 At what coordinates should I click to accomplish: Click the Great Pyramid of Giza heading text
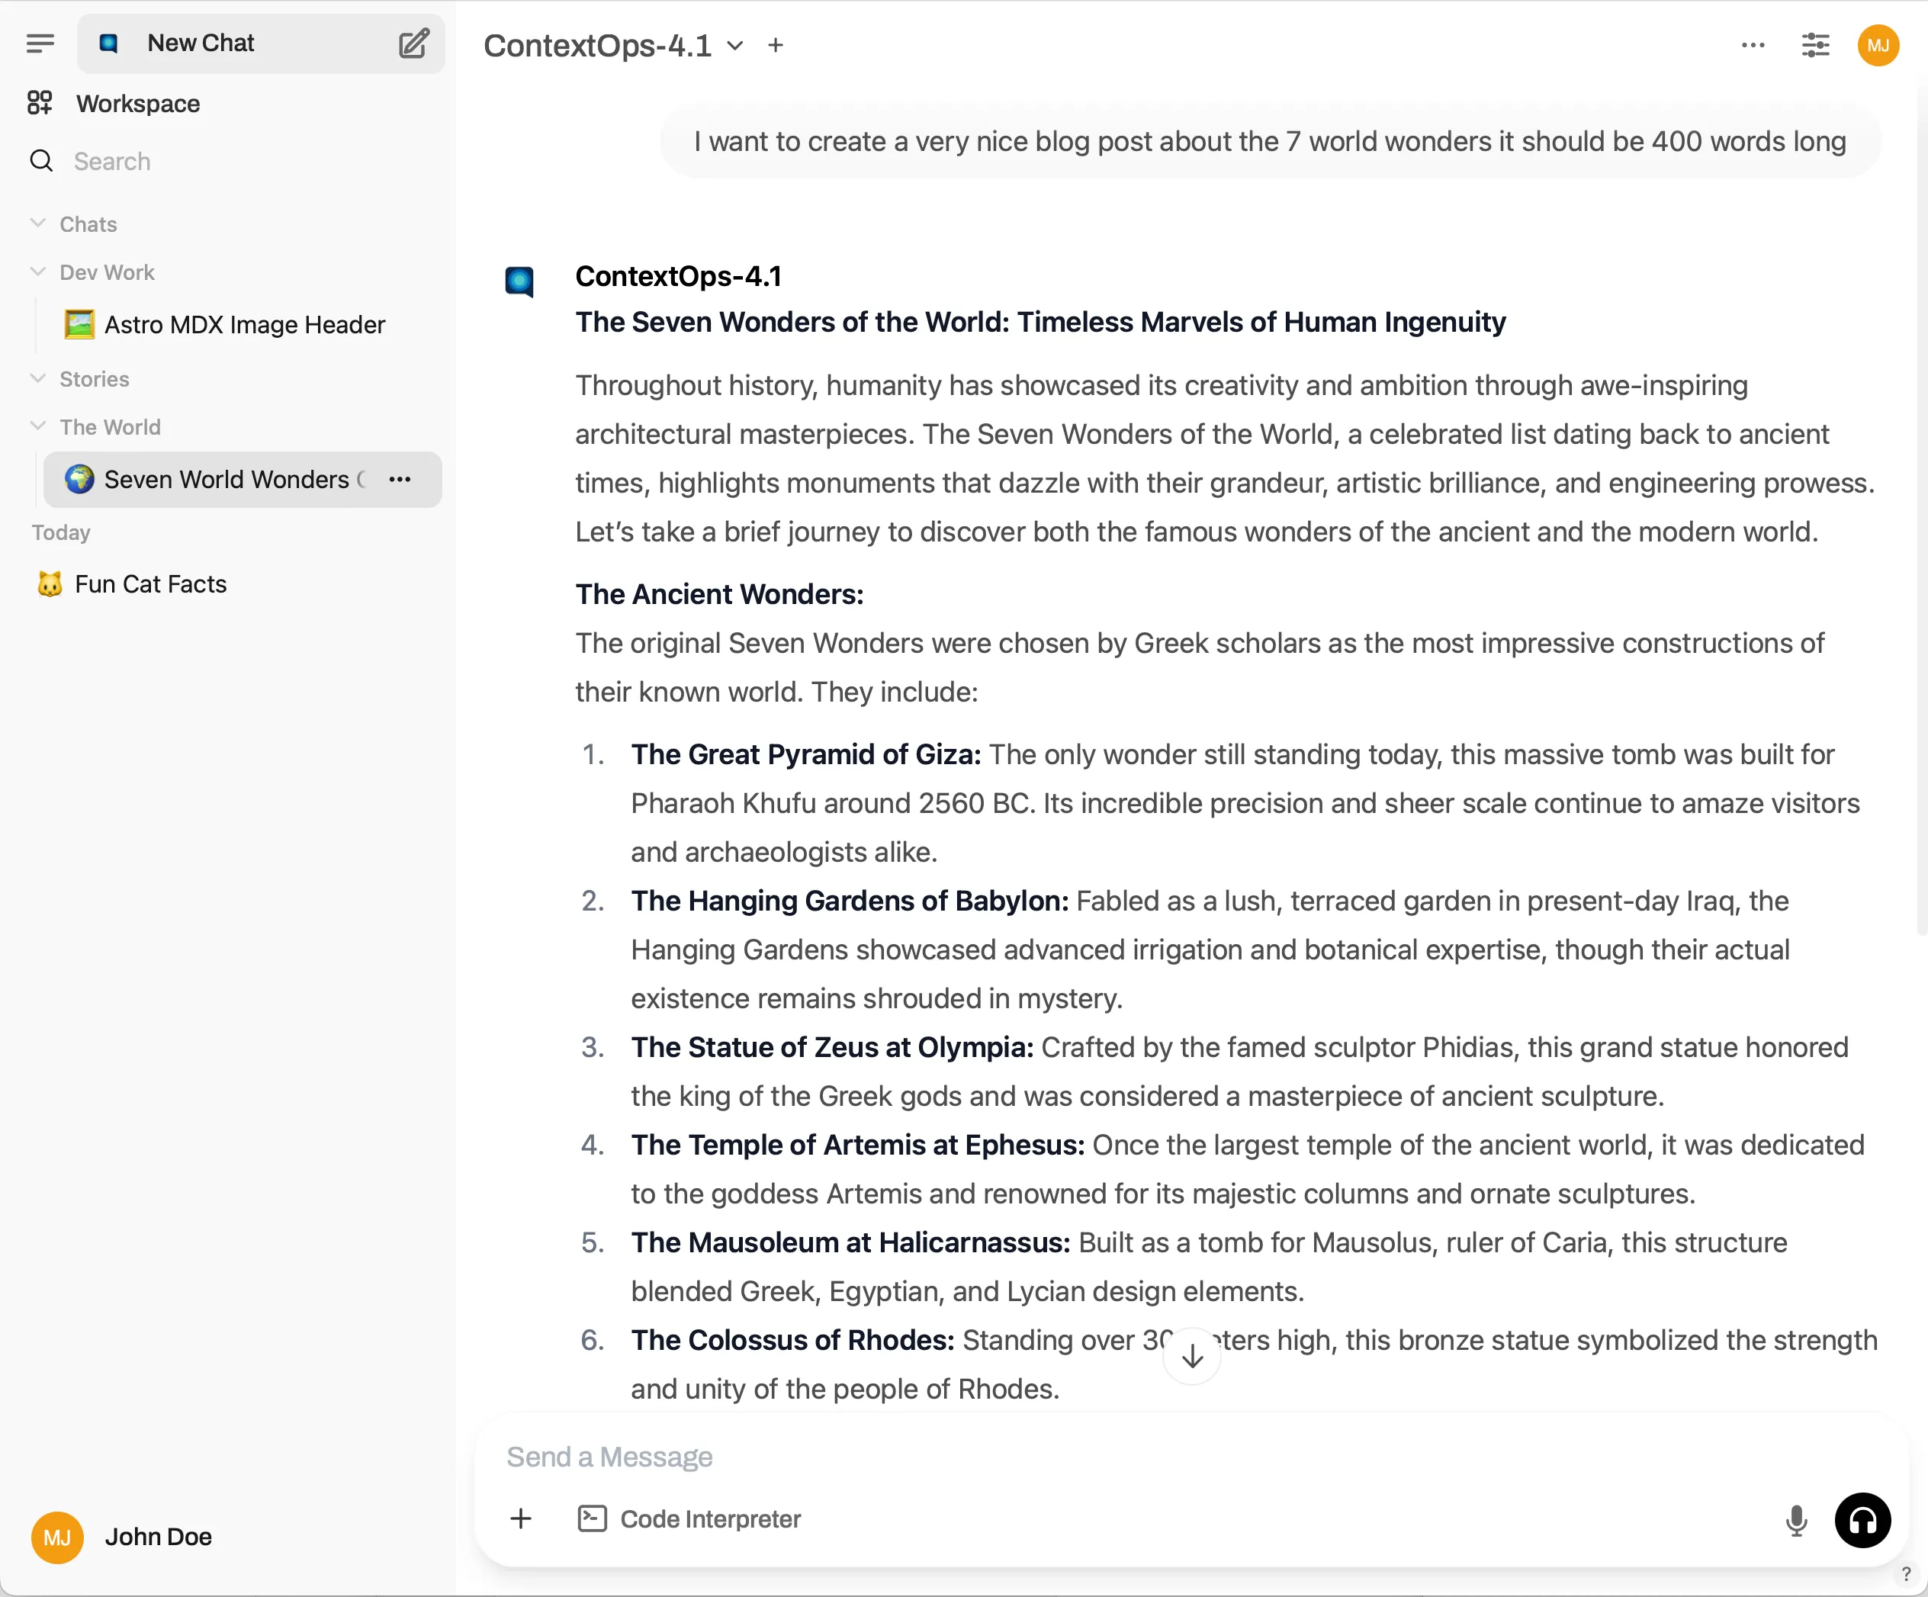(x=806, y=754)
